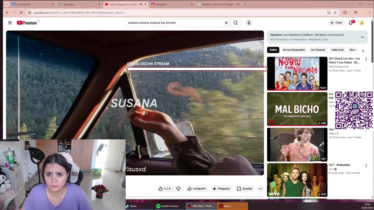Screen dimensions: 374x210
Task: Open Mal Bicho video thumbnail
Action: [x=297, y=109]
